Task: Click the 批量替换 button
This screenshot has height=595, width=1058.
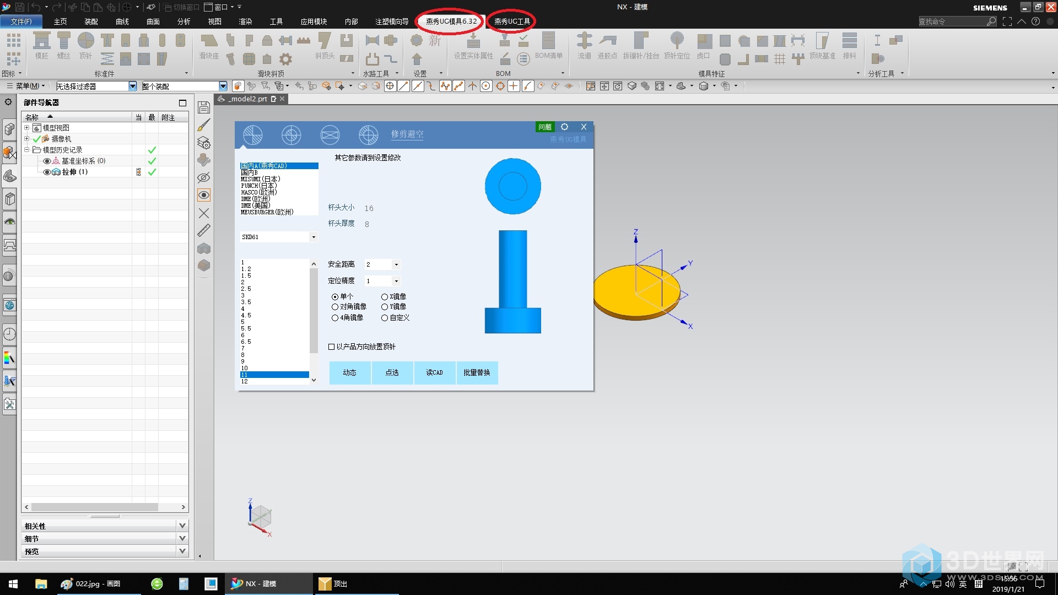Action: pyautogui.click(x=477, y=373)
